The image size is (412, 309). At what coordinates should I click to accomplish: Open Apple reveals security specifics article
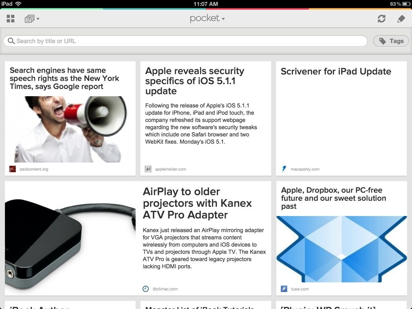click(x=195, y=81)
